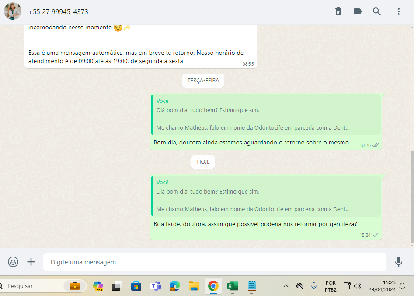The image size is (414, 296).
Task: Open Microsoft Teams from taskbar
Action: click(156, 286)
